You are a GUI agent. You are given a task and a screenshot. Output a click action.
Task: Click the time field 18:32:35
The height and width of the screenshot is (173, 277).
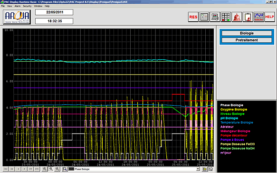[x=54, y=21]
